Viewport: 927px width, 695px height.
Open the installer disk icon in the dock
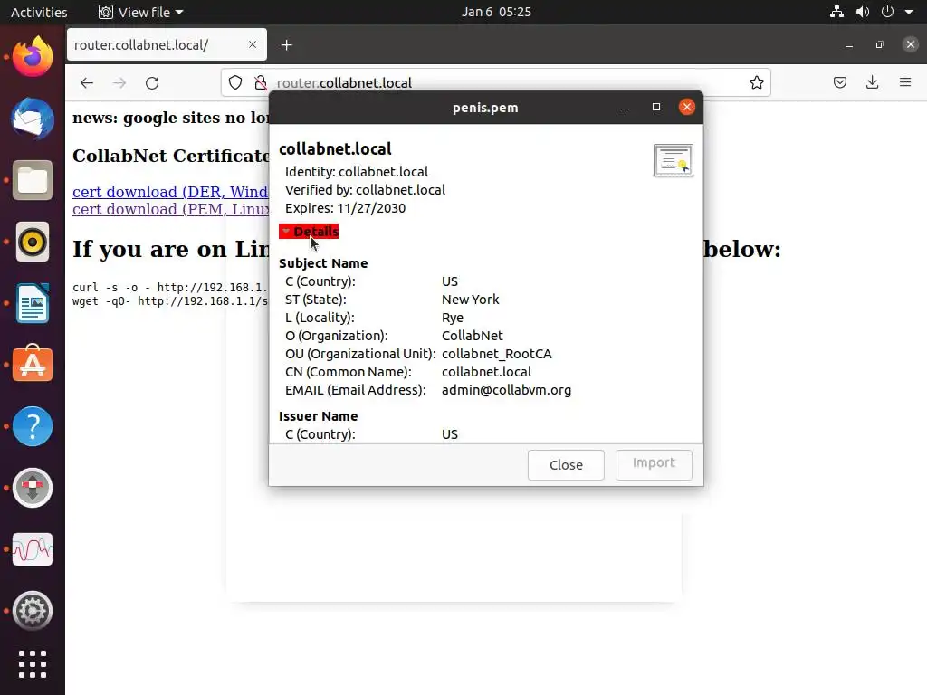[x=33, y=488]
